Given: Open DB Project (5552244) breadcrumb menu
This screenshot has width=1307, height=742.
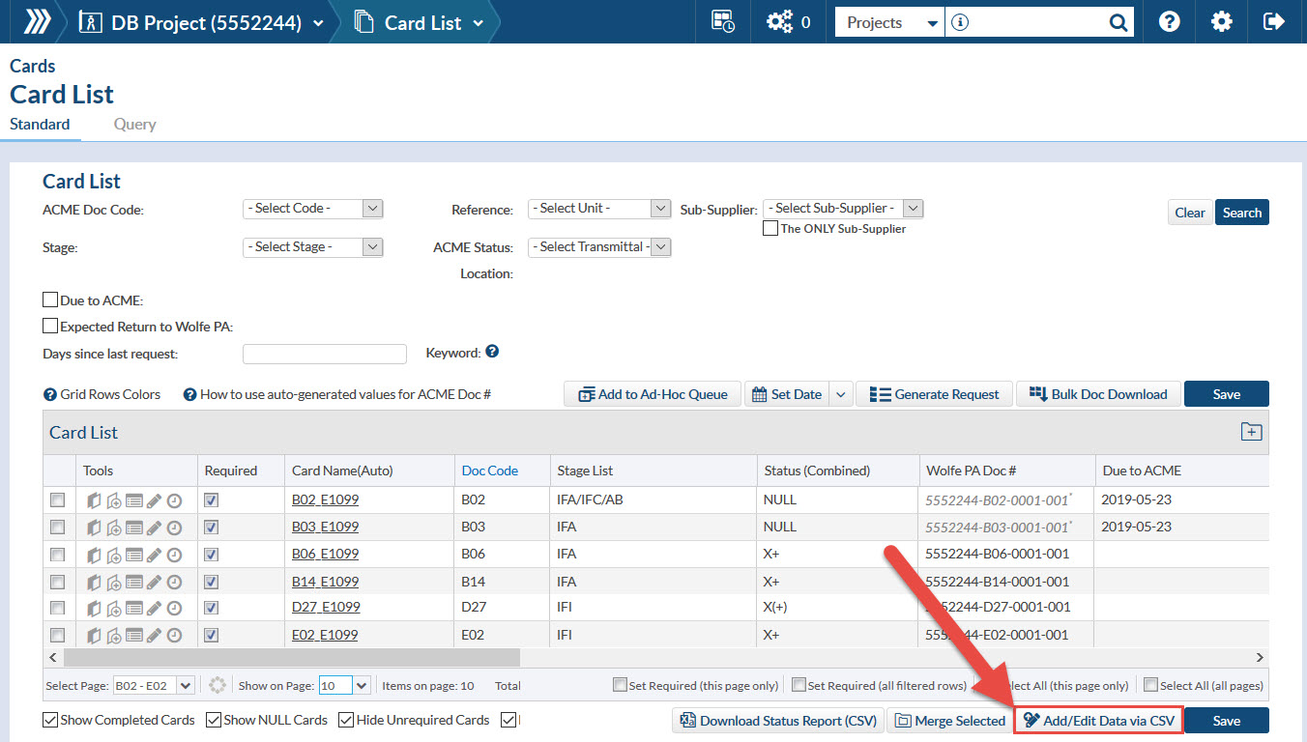Looking at the screenshot, I should coord(201,21).
